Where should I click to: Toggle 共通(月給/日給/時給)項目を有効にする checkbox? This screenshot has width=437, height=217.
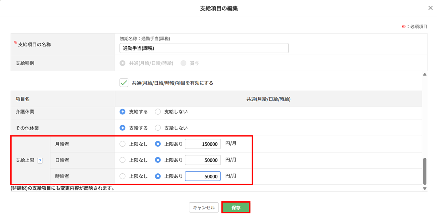click(x=124, y=83)
